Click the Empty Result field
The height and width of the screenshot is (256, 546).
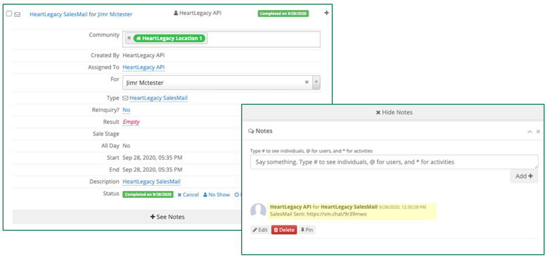[131, 122]
